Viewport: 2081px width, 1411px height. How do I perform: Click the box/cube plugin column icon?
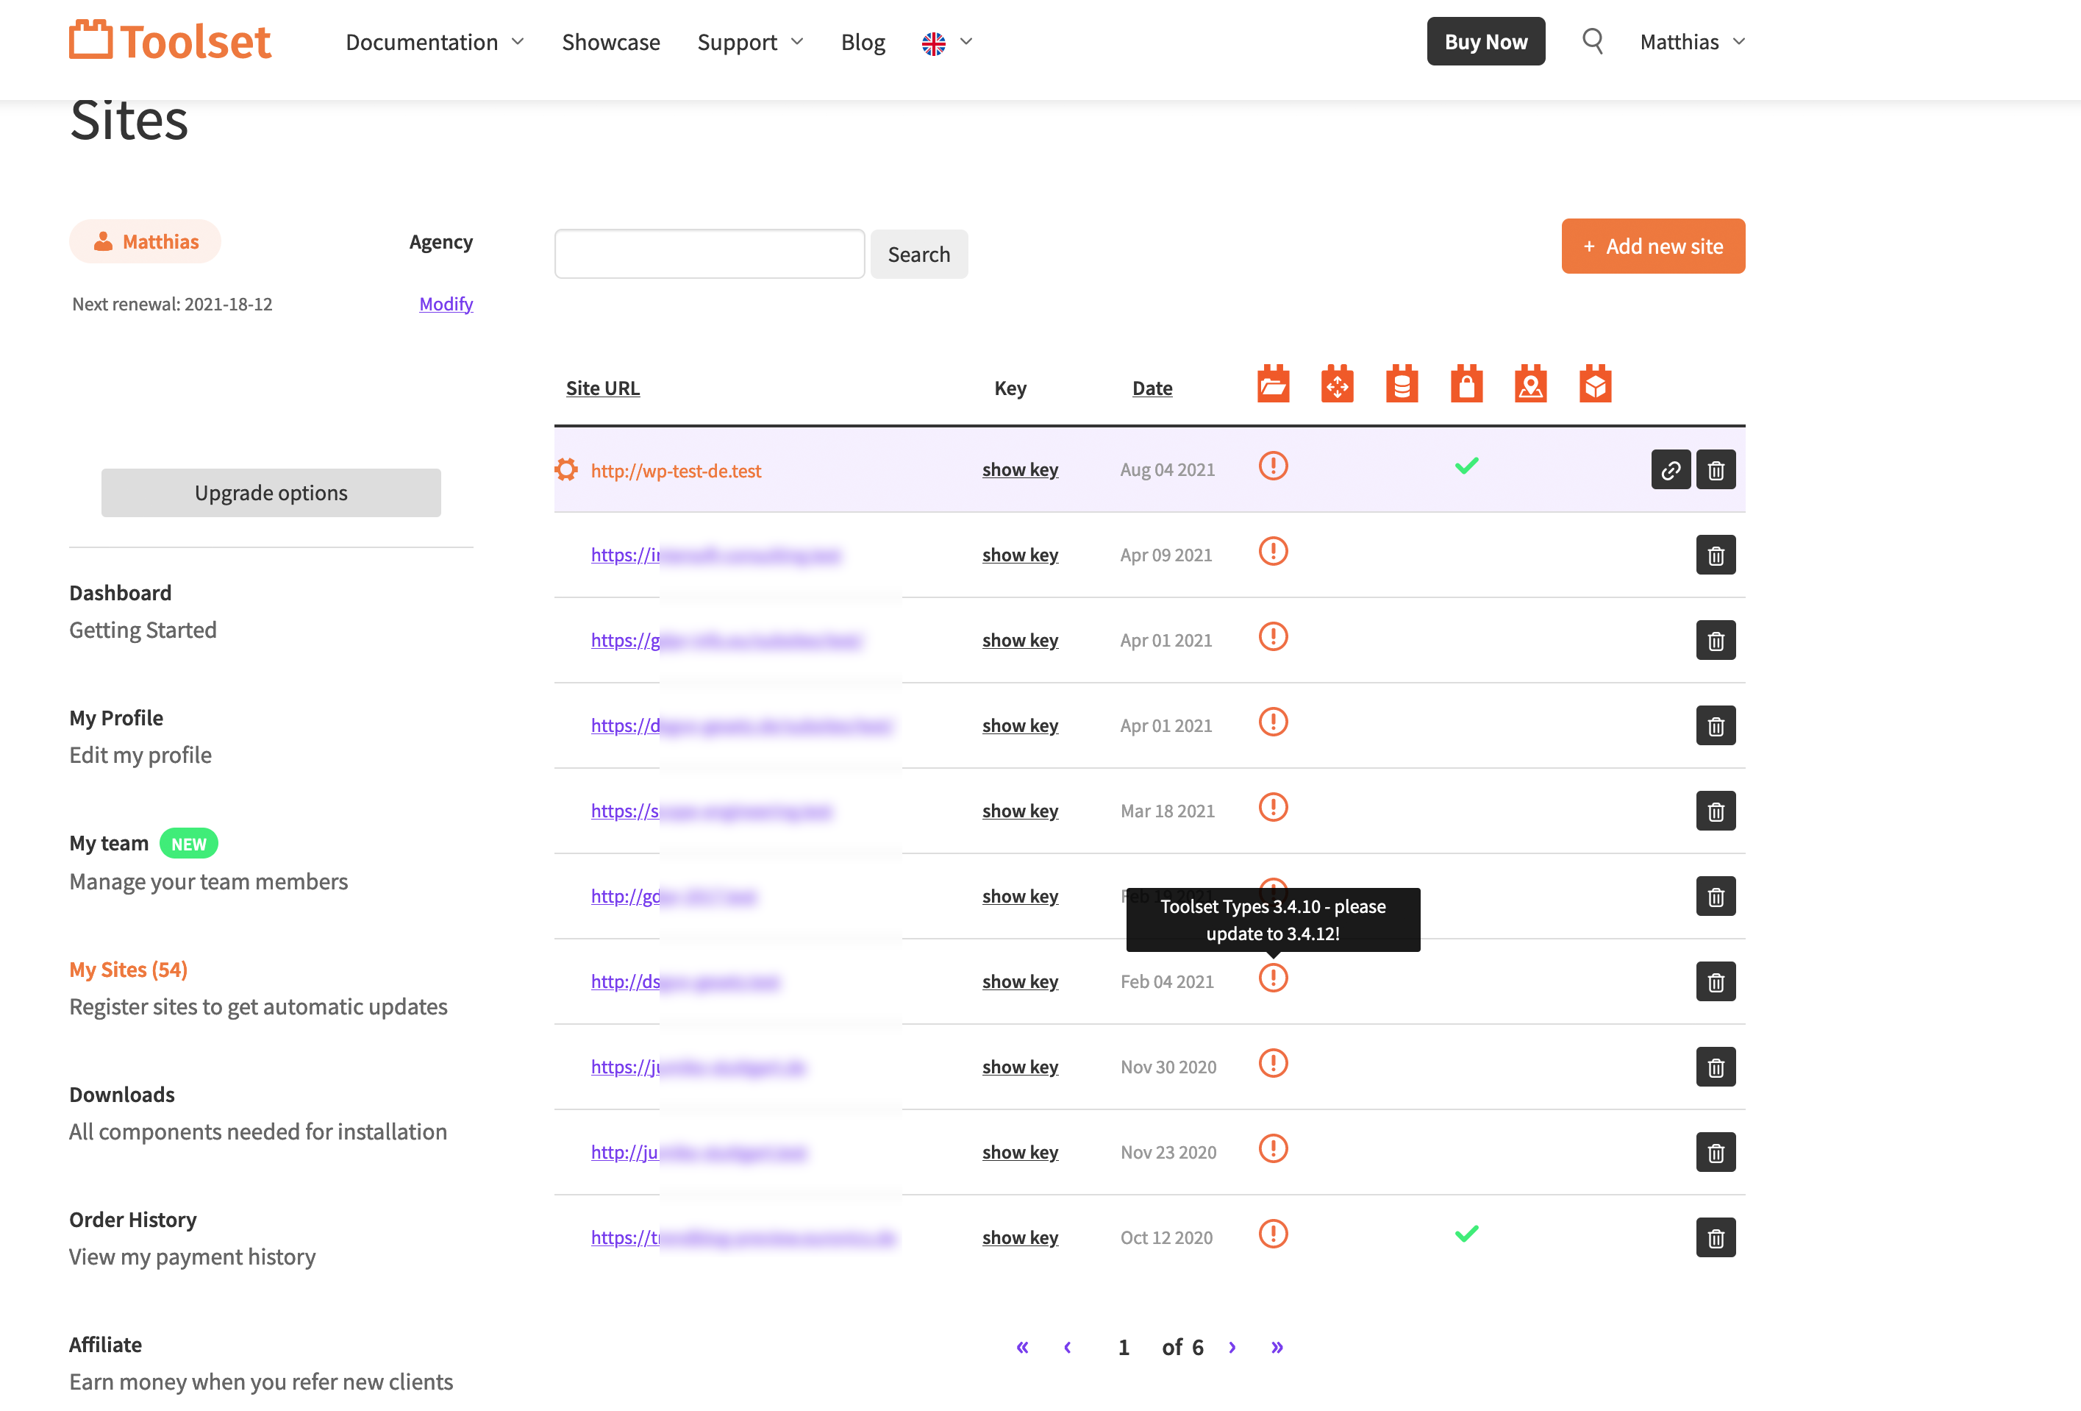pos(1595,384)
